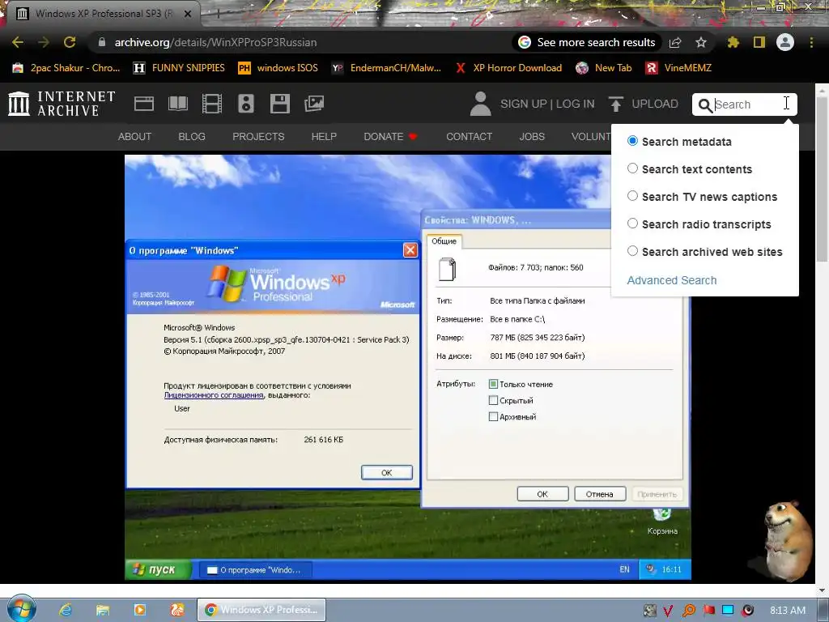Click the UPLOAD text link

655,104
